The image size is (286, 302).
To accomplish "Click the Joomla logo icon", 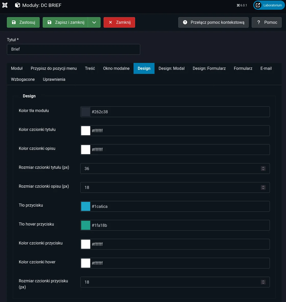I will [5, 5].
